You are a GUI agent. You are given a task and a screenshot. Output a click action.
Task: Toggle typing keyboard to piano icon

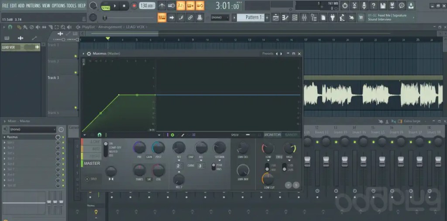tap(162, 17)
